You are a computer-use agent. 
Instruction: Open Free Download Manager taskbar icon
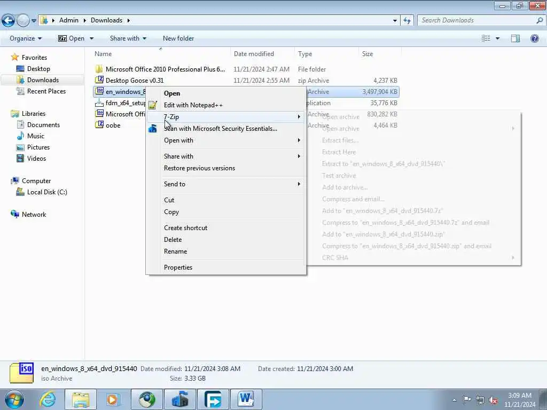pyautogui.click(x=213, y=399)
